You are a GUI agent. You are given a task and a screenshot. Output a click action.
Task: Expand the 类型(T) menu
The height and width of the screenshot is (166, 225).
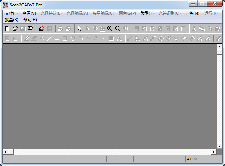click(x=147, y=13)
